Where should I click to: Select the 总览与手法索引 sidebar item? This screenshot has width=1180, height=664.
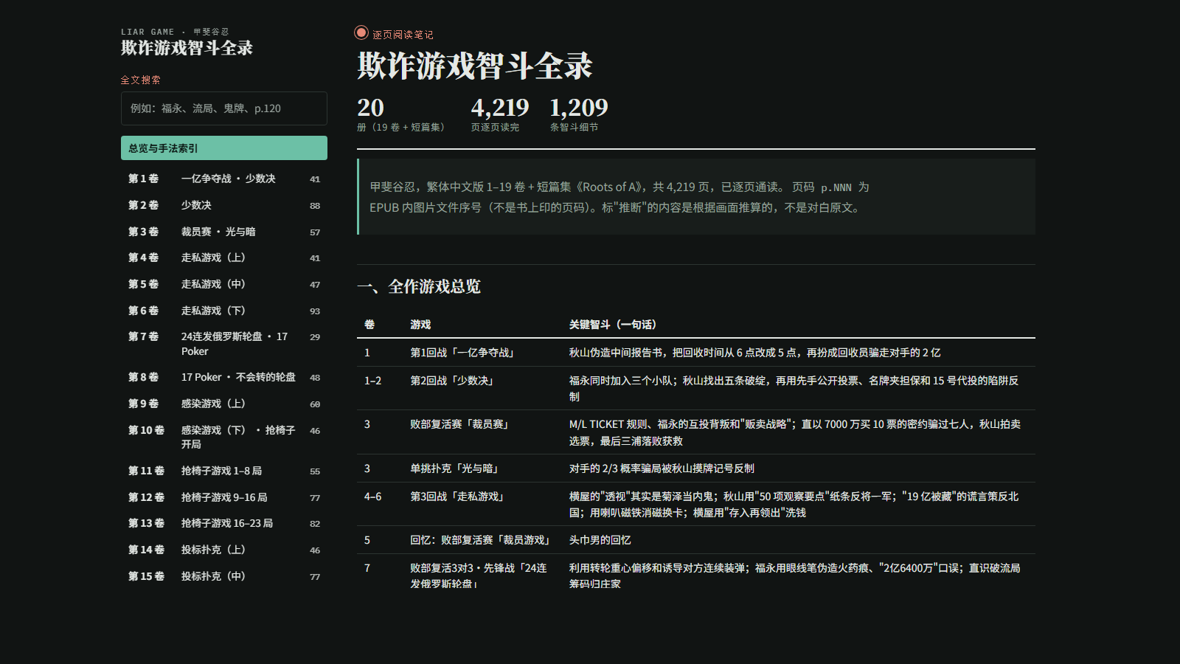[224, 148]
